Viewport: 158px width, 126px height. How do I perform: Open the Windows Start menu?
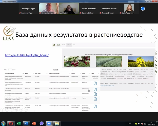click(4, 123)
